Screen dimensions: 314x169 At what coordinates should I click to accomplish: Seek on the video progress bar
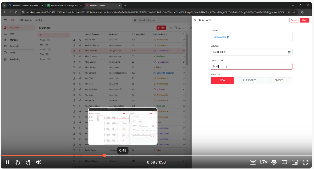point(156,155)
